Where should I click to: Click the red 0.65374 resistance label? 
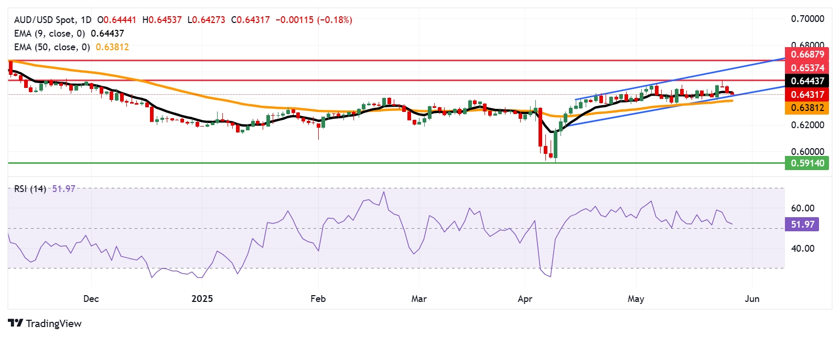(x=807, y=68)
